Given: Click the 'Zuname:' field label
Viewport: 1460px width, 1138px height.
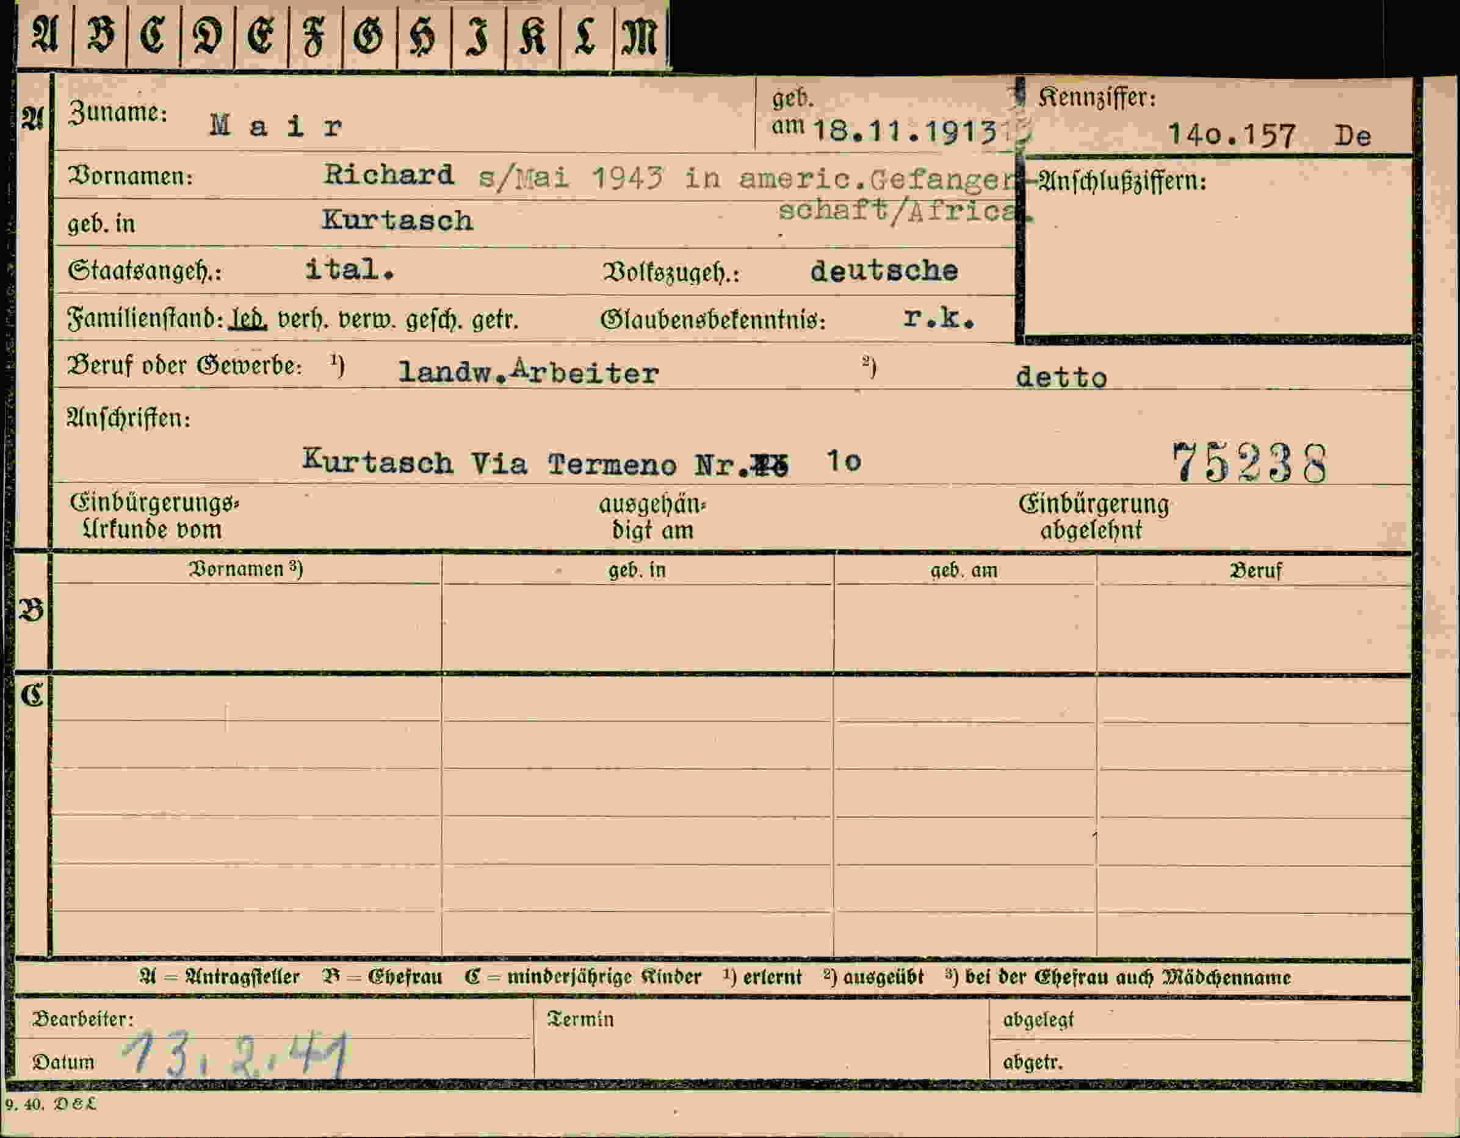Looking at the screenshot, I should pyautogui.click(x=118, y=113).
